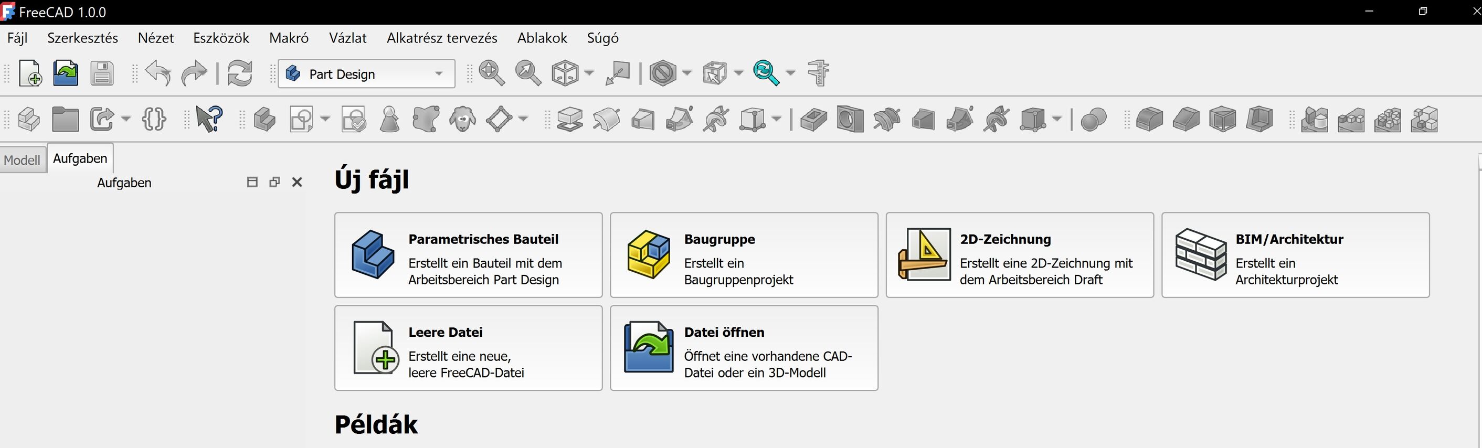The width and height of the screenshot is (1482, 448).
Task: Switch to the Modell tab
Action: tap(23, 160)
